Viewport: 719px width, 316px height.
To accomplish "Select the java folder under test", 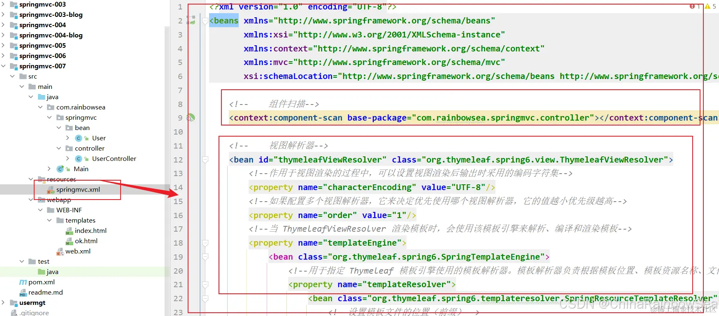I will coord(52,272).
